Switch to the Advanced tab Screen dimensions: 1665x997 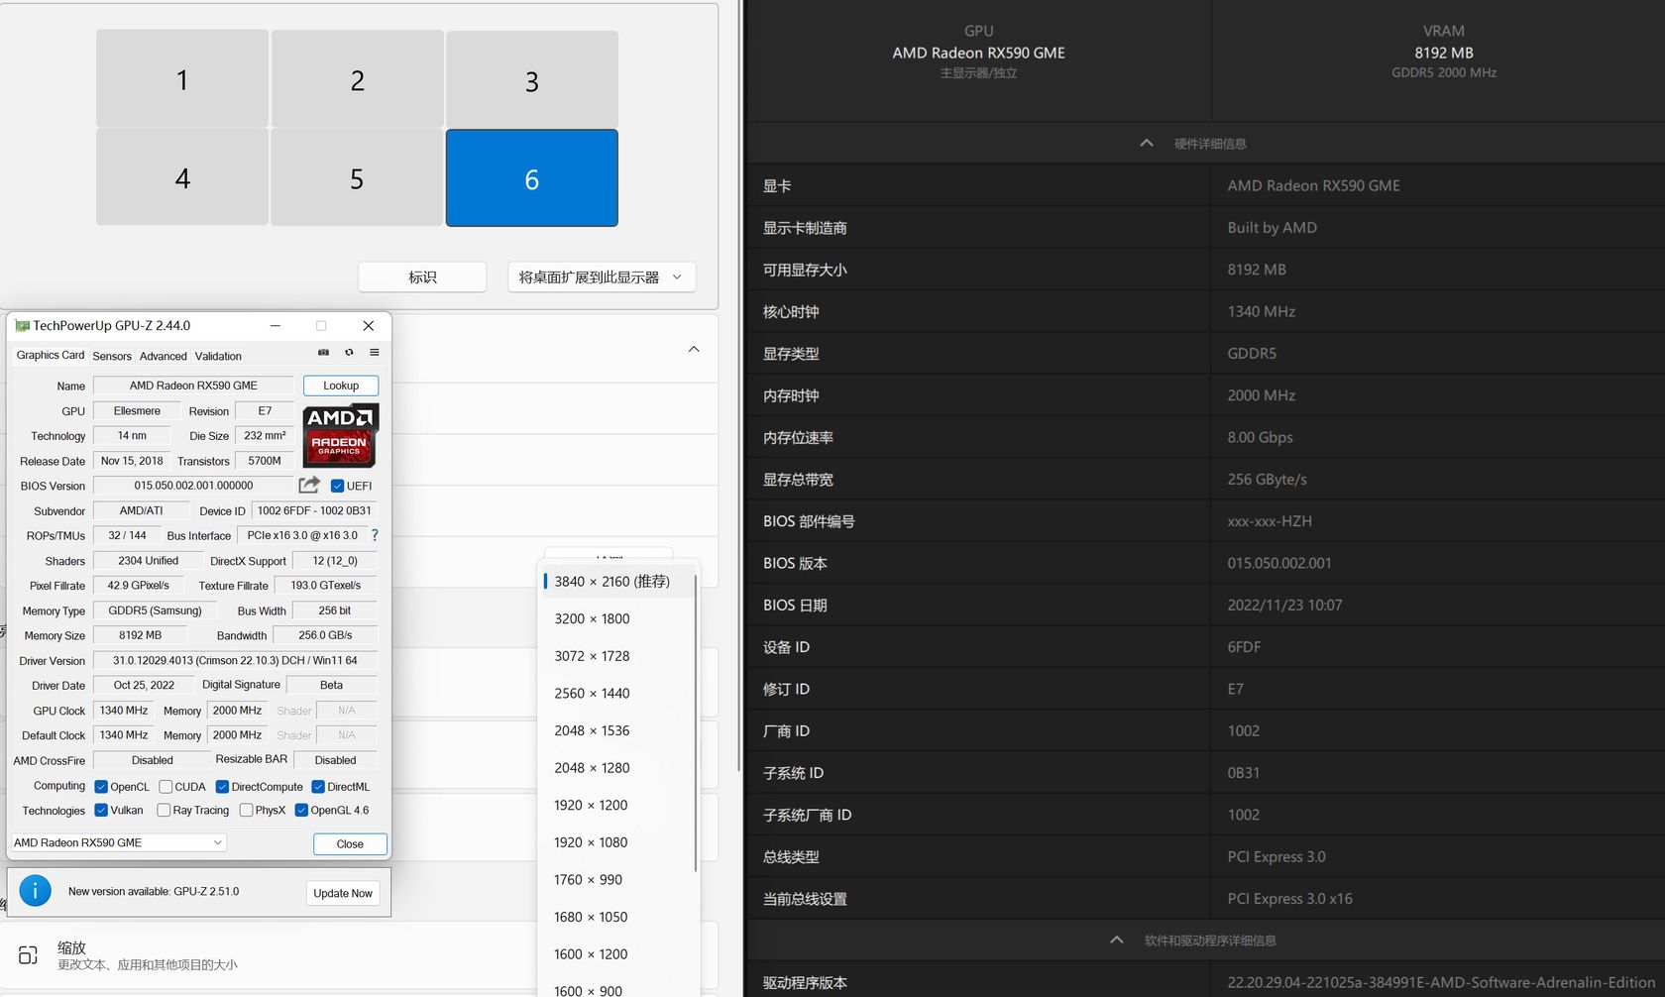point(164,356)
